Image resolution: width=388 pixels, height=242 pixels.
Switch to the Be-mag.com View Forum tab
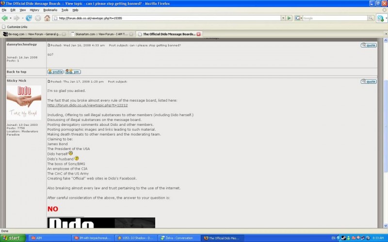[x=34, y=34]
